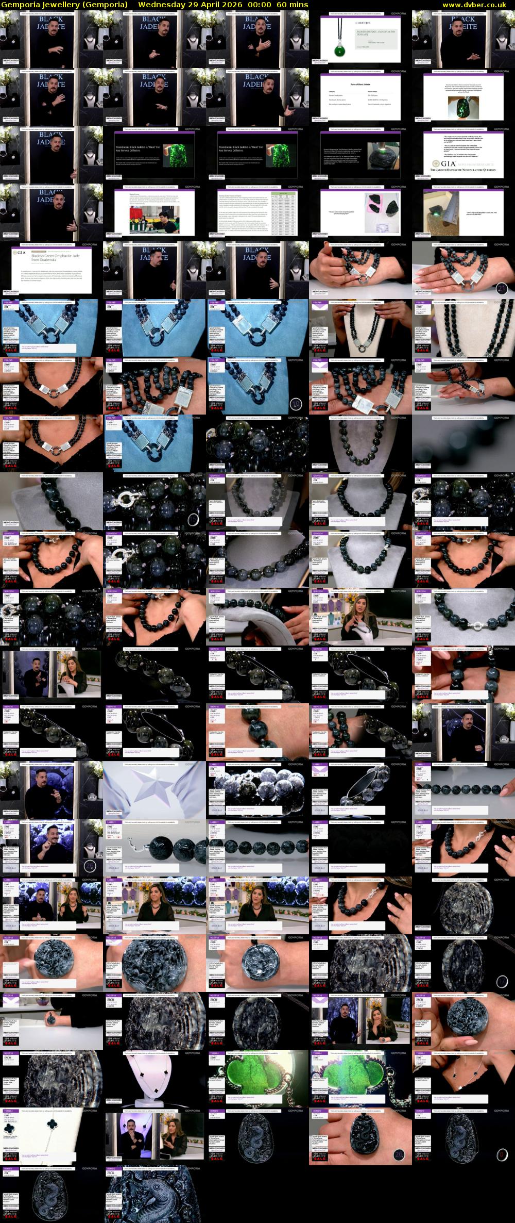Image resolution: width=515 pixels, height=1223 pixels.
Task: Open two presenters thumbnail with NCOP35 price panel
Action: pyautogui.click(x=360, y=1021)
